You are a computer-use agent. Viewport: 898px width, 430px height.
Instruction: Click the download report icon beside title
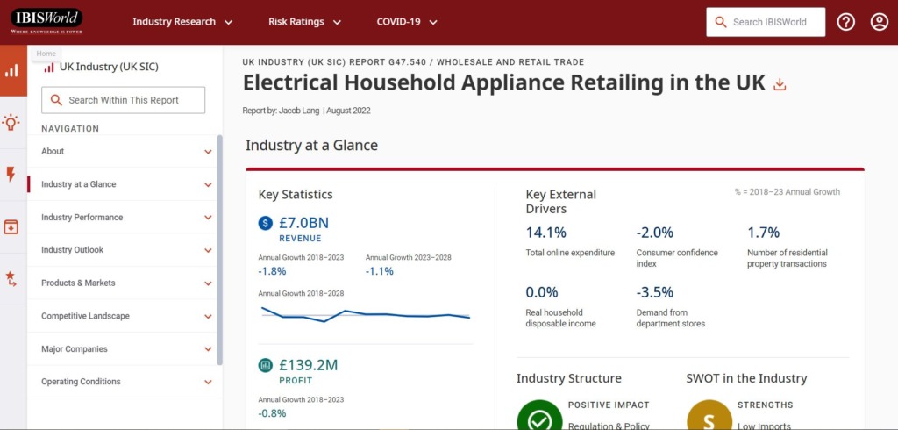click(x=780, y=84)
